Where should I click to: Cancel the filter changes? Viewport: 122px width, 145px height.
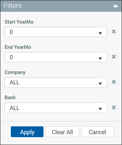pyautogui.click(x=97, y=132)
